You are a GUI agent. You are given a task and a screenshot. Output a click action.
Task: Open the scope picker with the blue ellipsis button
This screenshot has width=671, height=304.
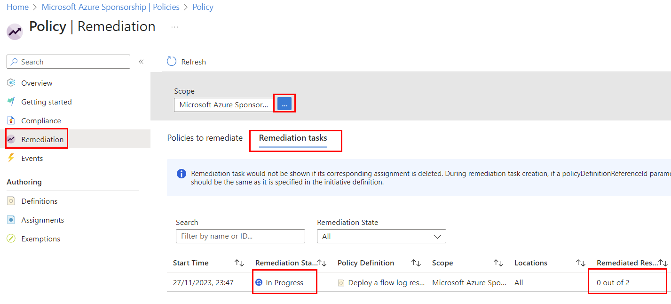[284, 104]
